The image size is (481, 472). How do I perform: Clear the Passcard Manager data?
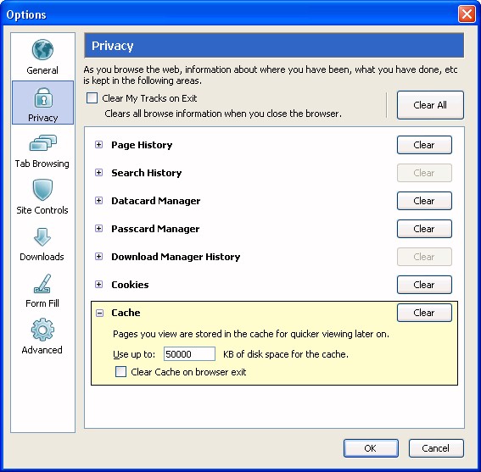[424, 229]
